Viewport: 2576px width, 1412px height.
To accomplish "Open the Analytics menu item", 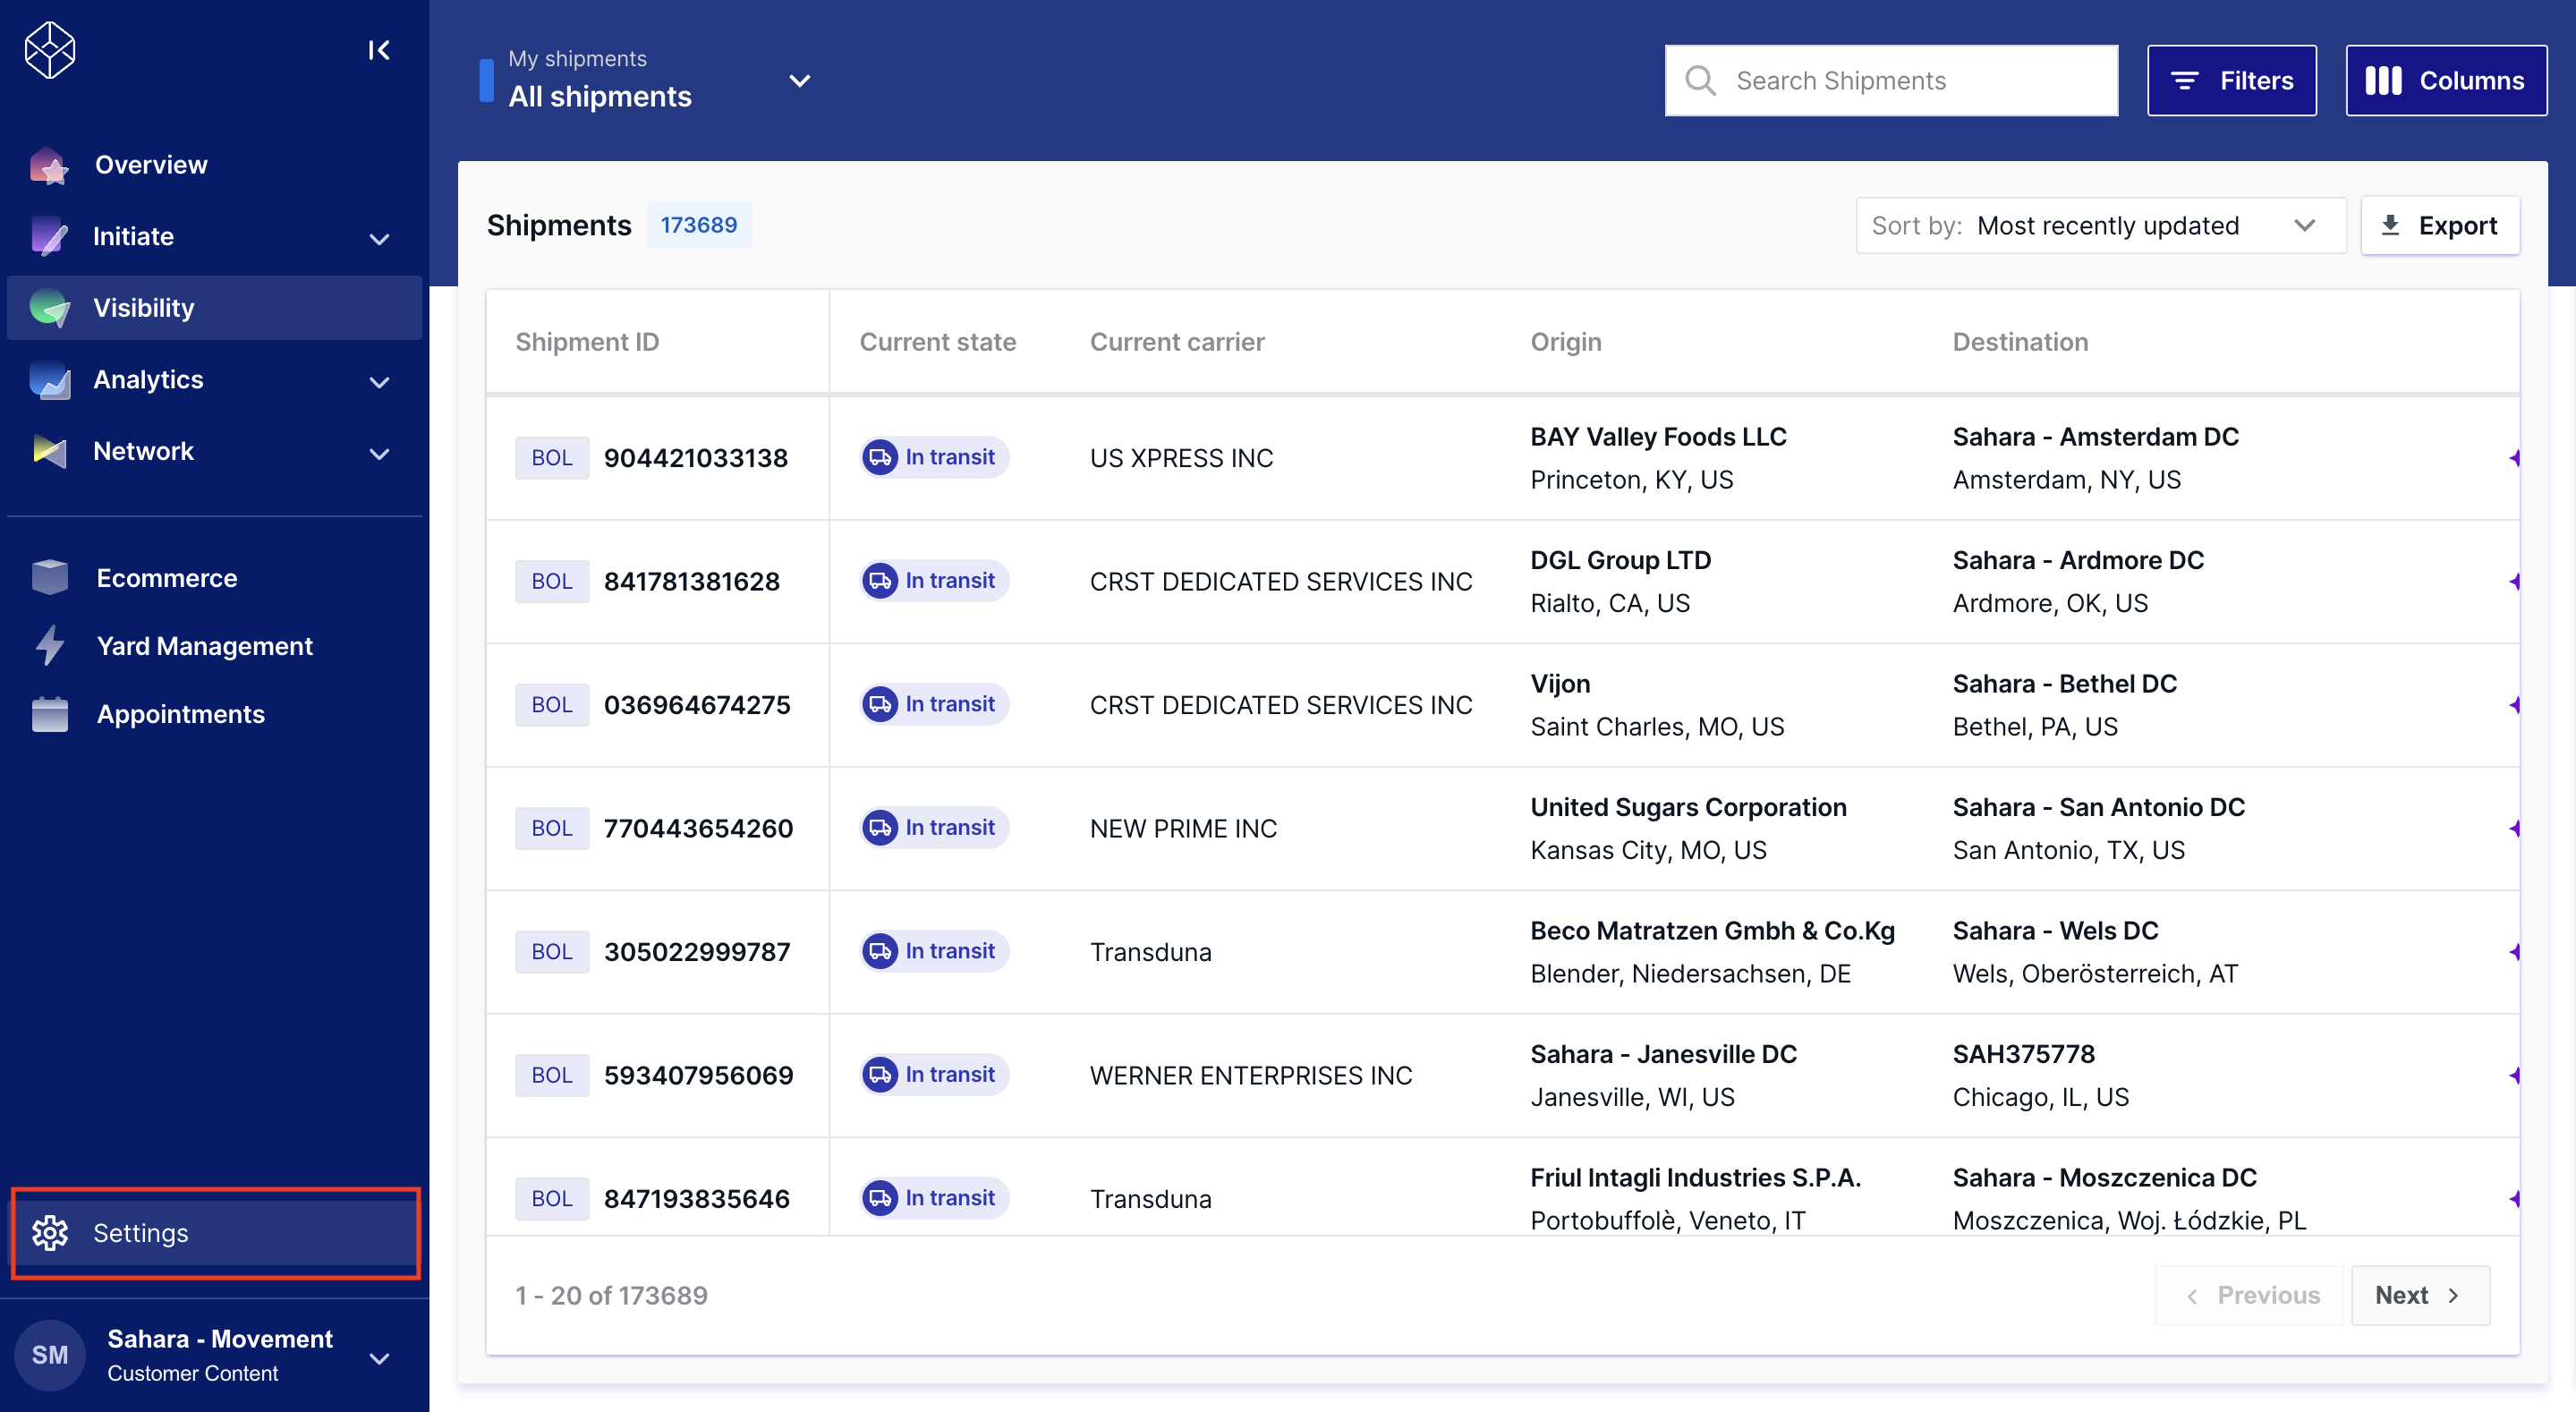I will (148, 380).
